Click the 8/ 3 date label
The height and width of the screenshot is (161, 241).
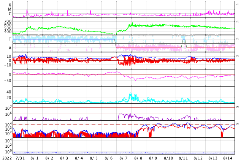point(64,158)
